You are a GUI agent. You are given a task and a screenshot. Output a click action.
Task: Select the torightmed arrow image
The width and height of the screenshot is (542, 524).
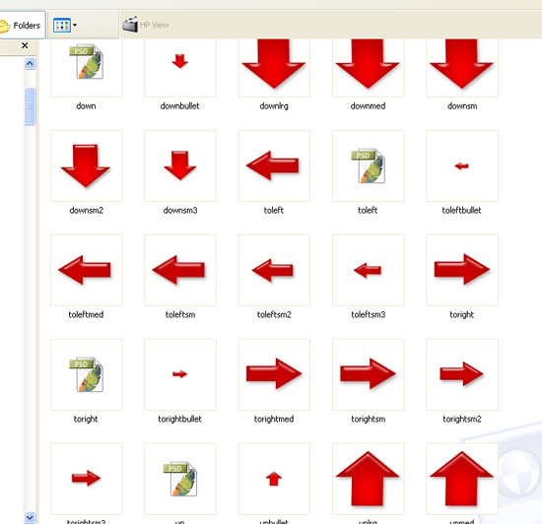(274, 373)
